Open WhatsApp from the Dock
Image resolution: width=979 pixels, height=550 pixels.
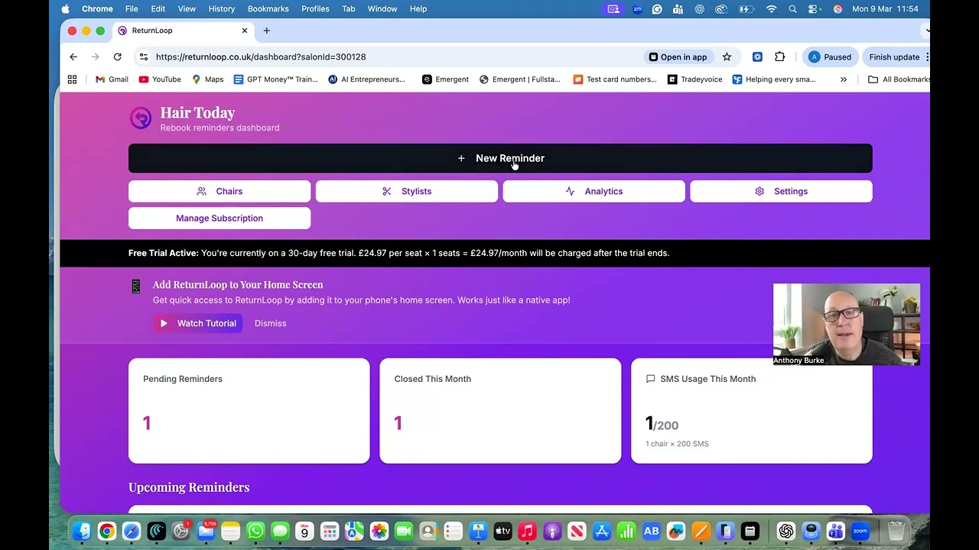(255, 531)
